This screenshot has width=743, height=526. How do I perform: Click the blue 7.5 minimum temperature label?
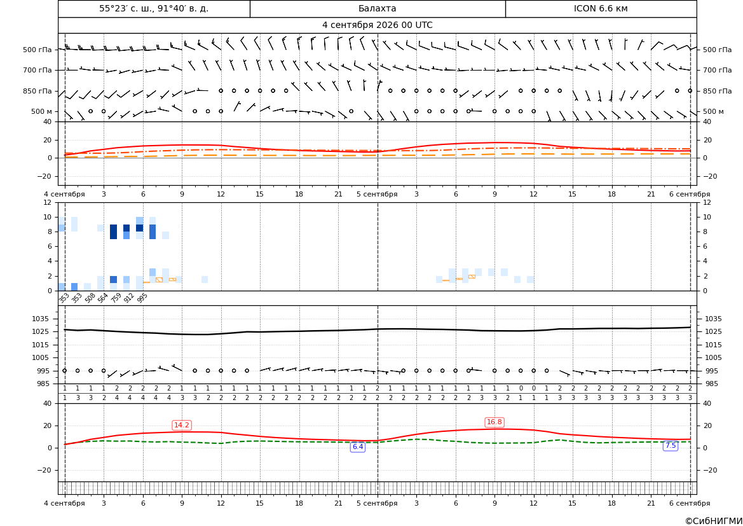[671, 445]
